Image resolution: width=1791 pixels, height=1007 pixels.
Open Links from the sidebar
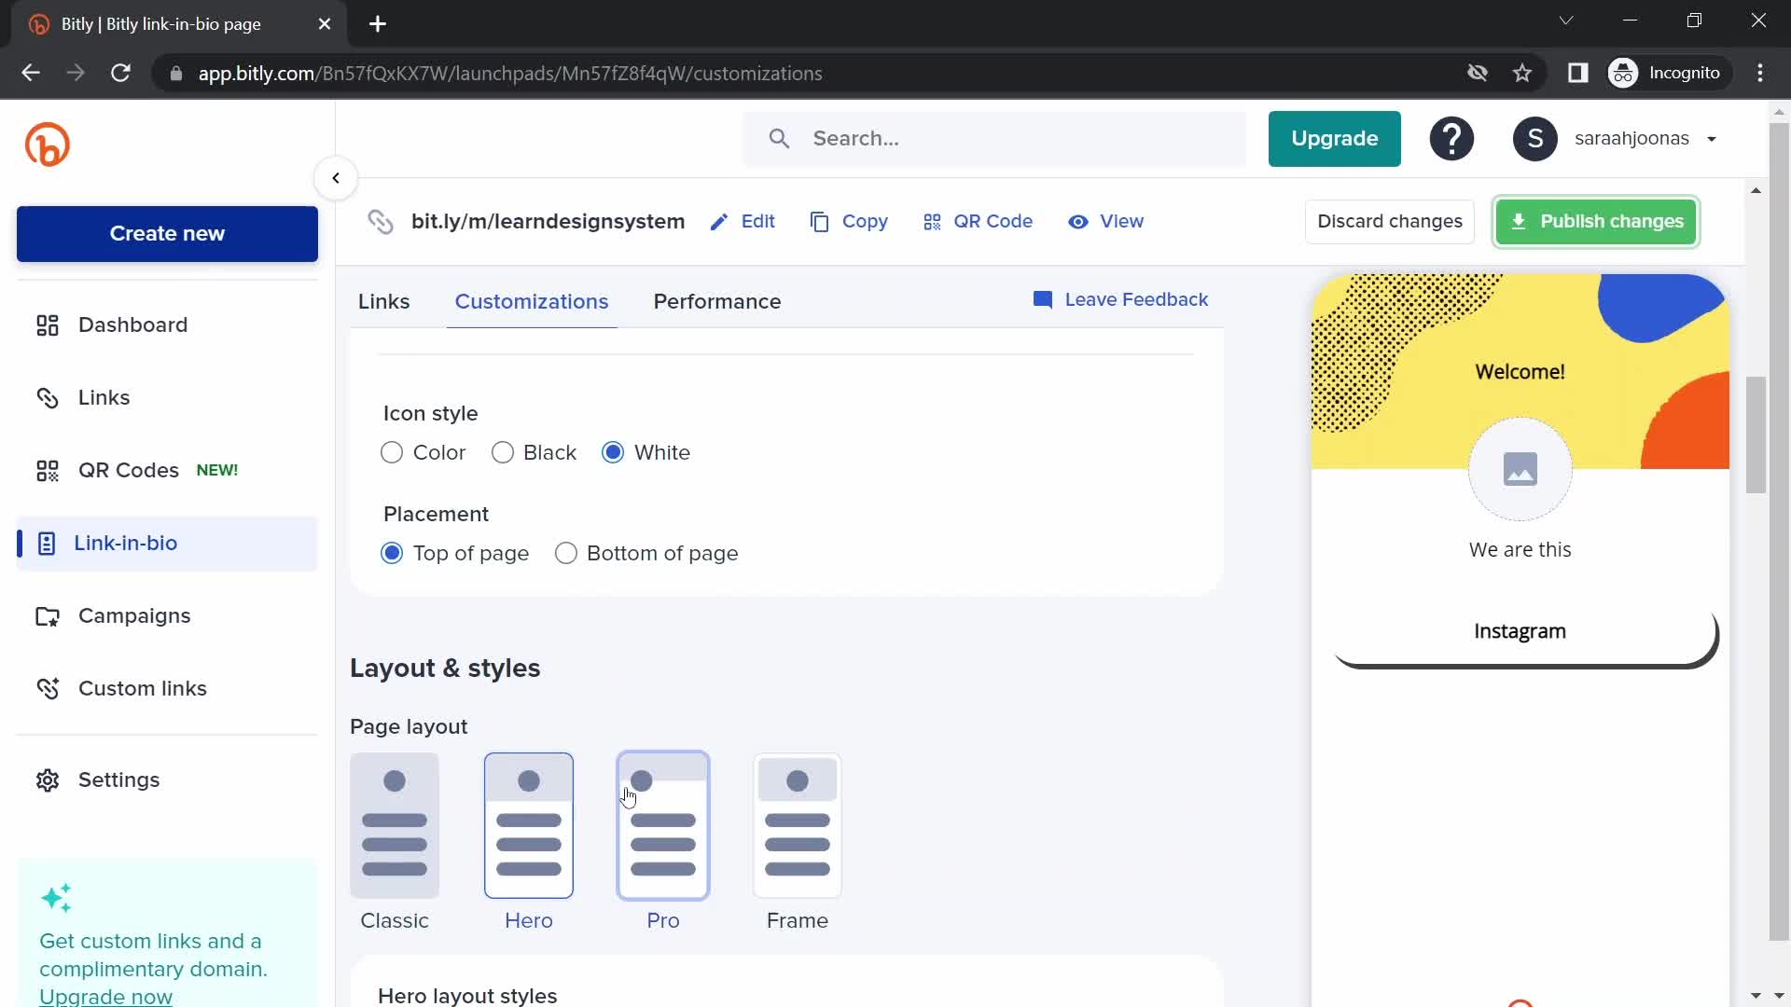click(x=167, y=398)
